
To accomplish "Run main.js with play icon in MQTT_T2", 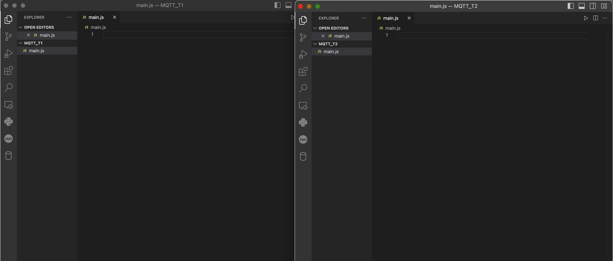I will (586, 18).
